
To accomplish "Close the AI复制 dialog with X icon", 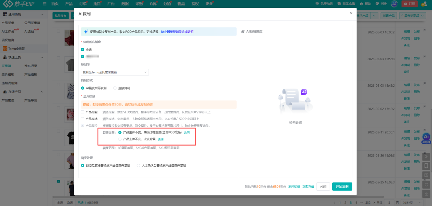I will (x=351, y=13).
